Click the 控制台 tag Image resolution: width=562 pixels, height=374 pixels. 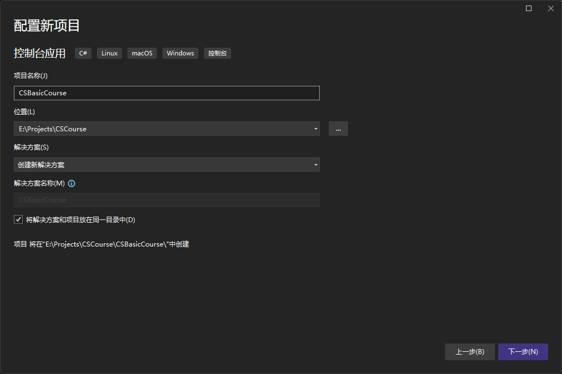pos(218,53)
